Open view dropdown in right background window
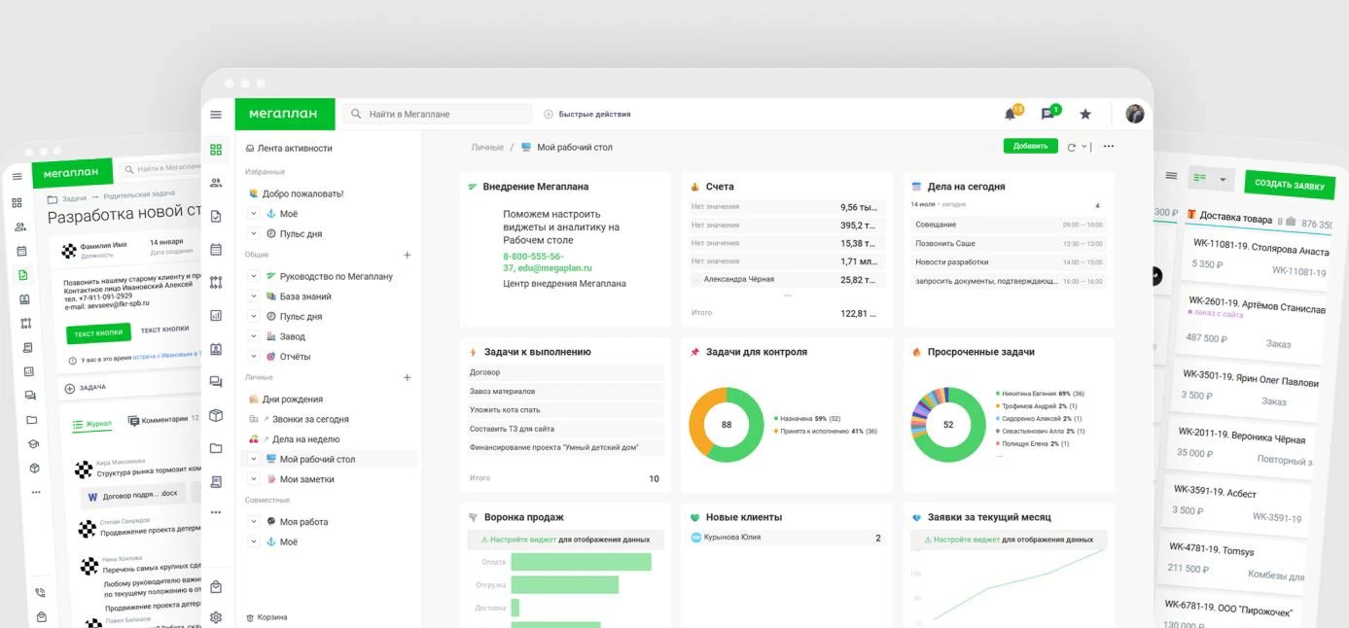Viewport: 1349px width, 628px height. pyautogui.click(x=1223, y=180)
